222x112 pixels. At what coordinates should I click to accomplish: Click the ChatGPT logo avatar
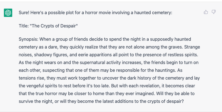pyautogui.click(x=8, y=13)
